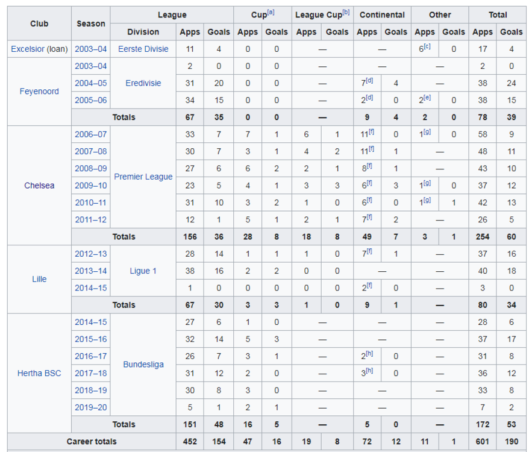Click the Chelsea club link
This screenshot has height=452, width=529.
click(x=39, y=186)
